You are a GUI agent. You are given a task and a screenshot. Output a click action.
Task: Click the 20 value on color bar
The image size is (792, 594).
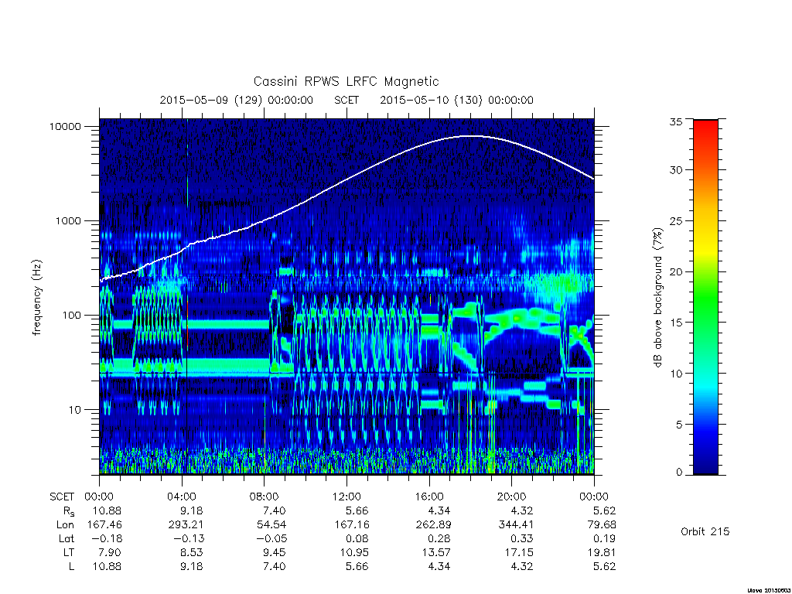click(675, 271)
